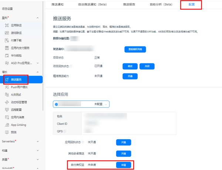Collapse the 盈利 section
222x170 pixels.
tap(37, 18)
